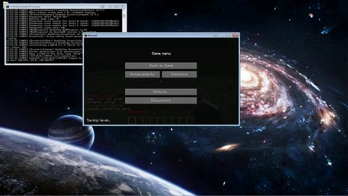Select the cmd.exe console window title text
The width and height of the screenshot is (348, 196).
click(x=25, y=7)
